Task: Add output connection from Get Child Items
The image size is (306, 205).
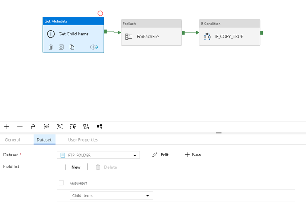Action: [94, 47]
